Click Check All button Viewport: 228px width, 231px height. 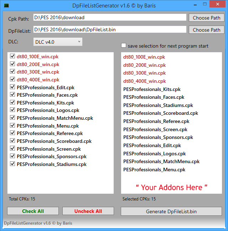33,211
